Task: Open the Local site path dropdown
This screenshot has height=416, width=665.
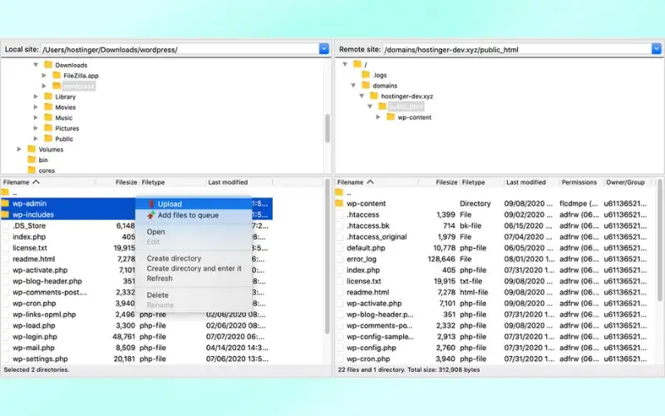Action: [324, 49]
